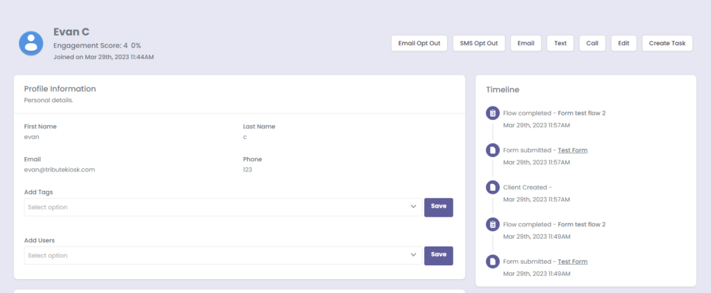711x293 pixels.
Task: Click the Email button in header
Action: click(x=526, y=43)
